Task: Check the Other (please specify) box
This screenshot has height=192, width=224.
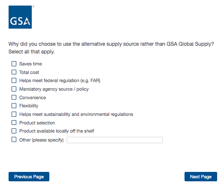Action: [14, 139]
